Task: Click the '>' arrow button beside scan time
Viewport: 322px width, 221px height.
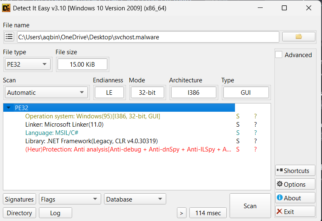Action: point(182,213)
